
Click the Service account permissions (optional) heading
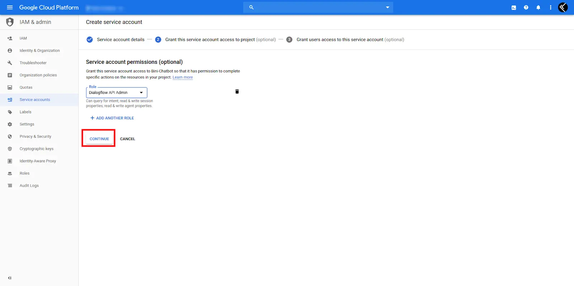point(134,62)
